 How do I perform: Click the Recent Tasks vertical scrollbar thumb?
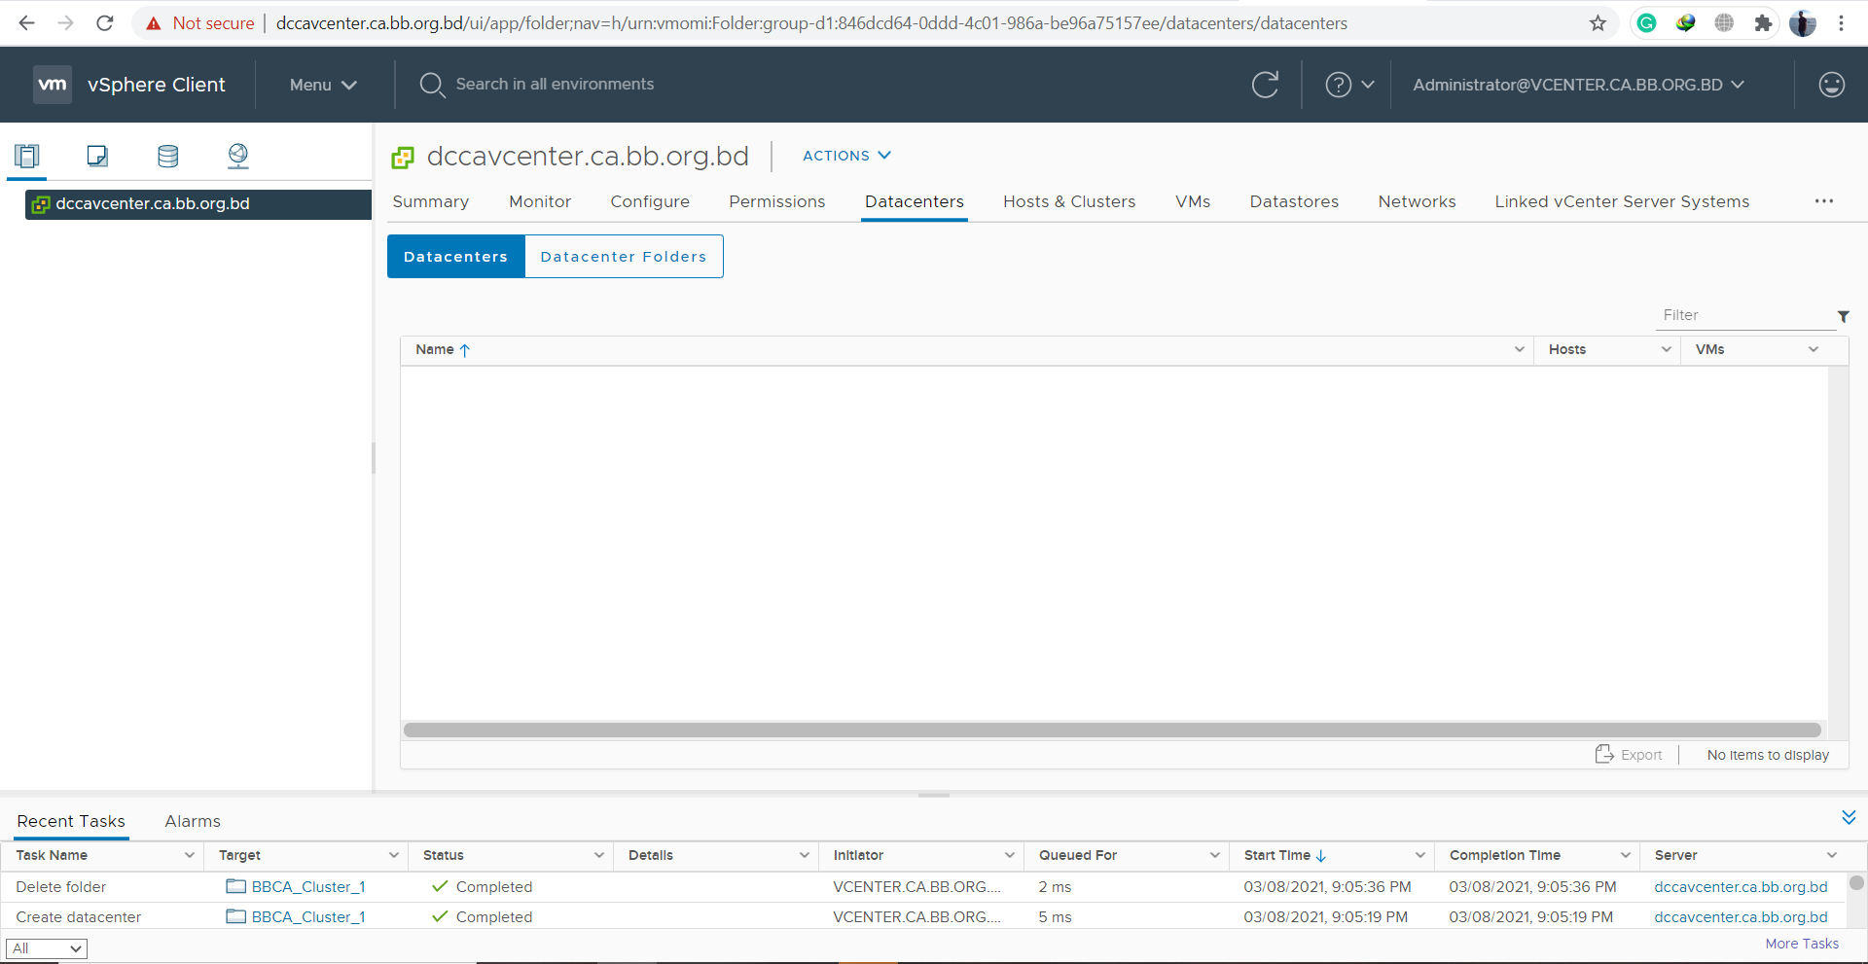pyautogui.click(x=1856, y=883)
